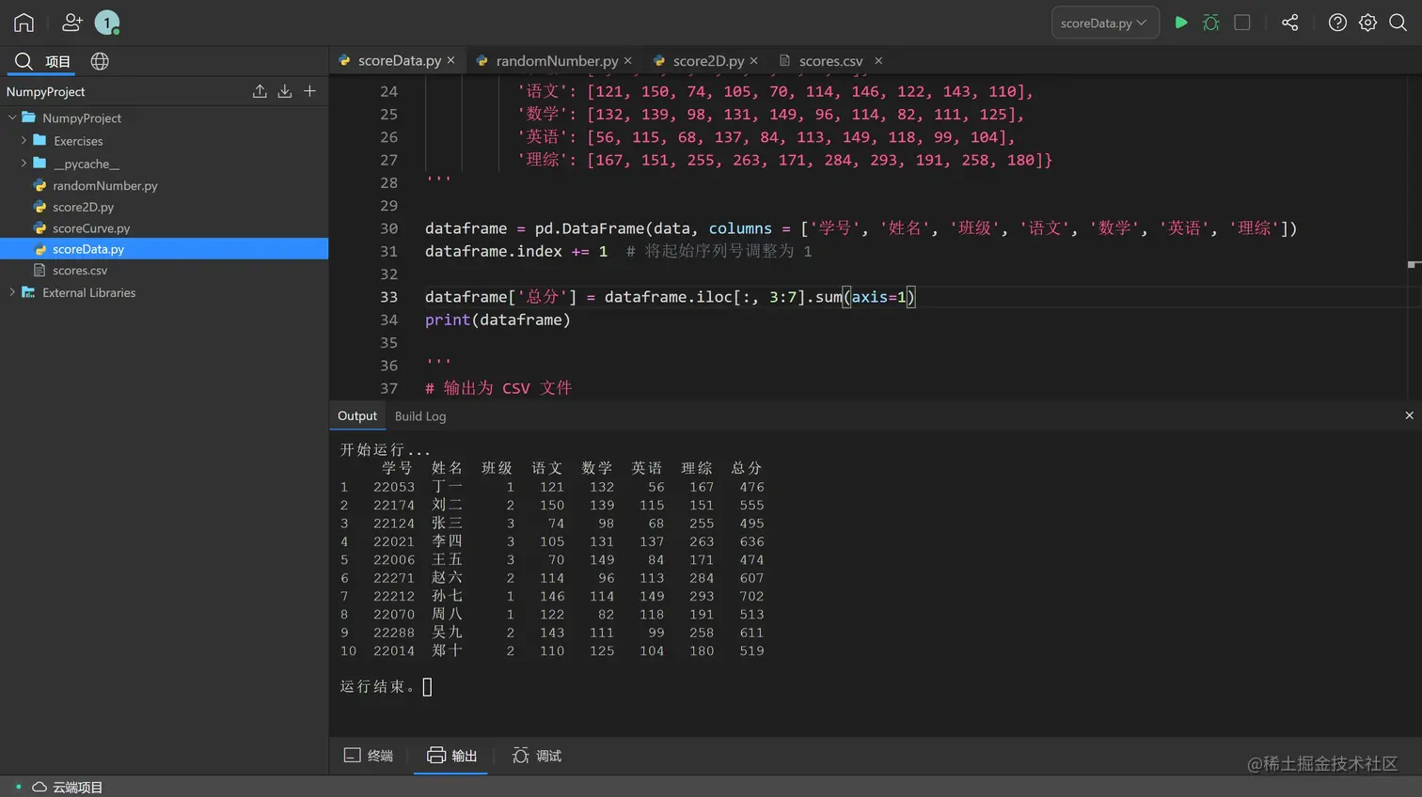Screen dimensions: 1422x797
Task: Click the share icon in top toolbar
Action: (1290, 23)
